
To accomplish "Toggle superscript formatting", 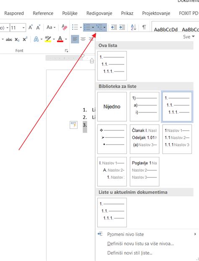I will click(x=25, y=39).
